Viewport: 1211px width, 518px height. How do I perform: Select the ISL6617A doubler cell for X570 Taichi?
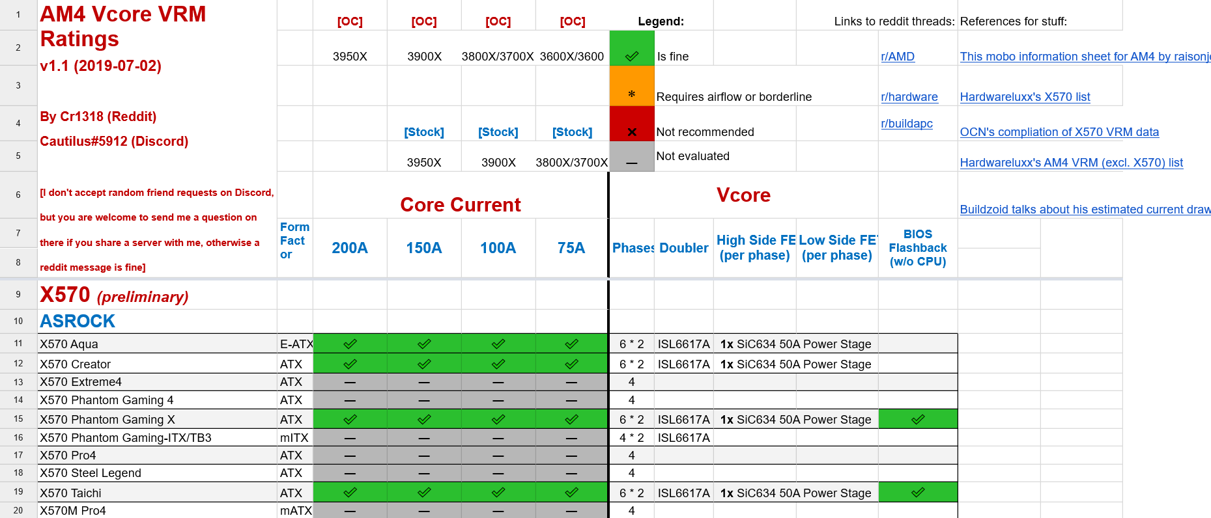[x=684, y=493]
